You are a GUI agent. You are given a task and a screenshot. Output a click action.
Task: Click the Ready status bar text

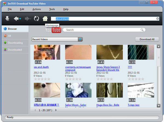coord(10,117)
